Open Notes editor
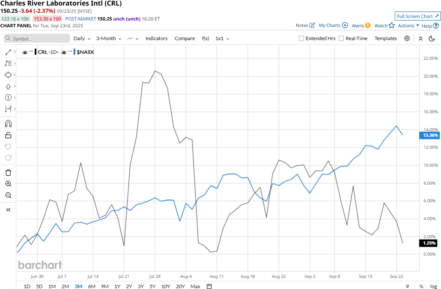This screenshot has height=289, width=441. [305, 25]
